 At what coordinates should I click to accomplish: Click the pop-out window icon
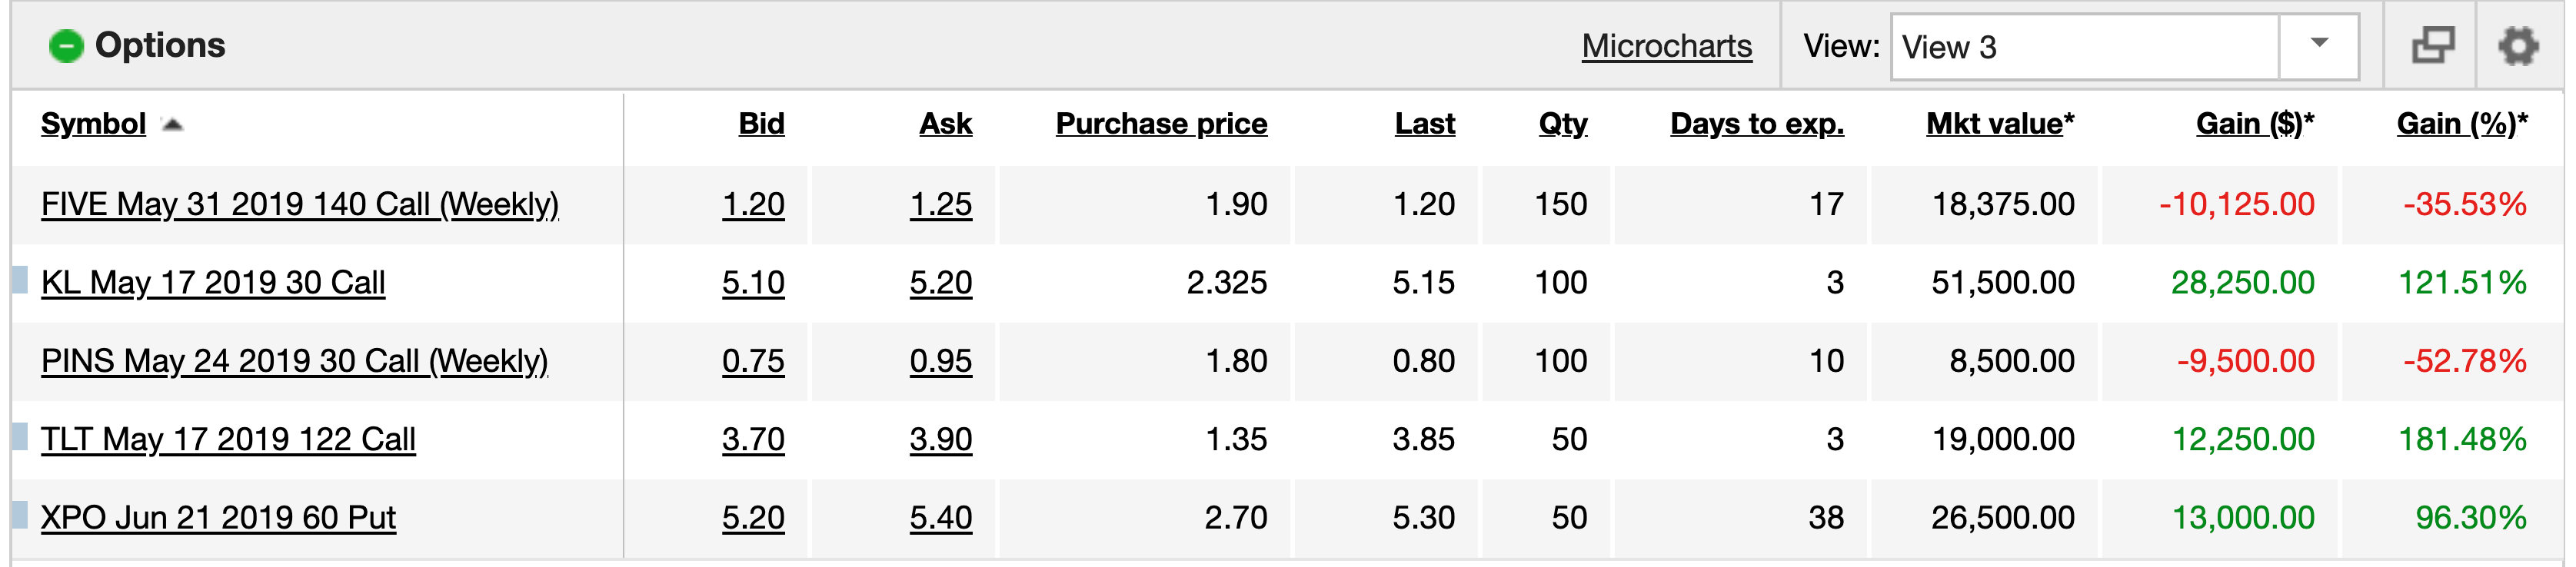pos(2433,46)
